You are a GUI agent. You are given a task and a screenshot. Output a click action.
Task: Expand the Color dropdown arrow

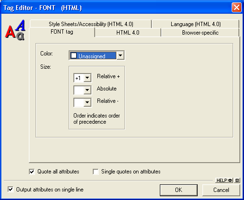point(121,55)
